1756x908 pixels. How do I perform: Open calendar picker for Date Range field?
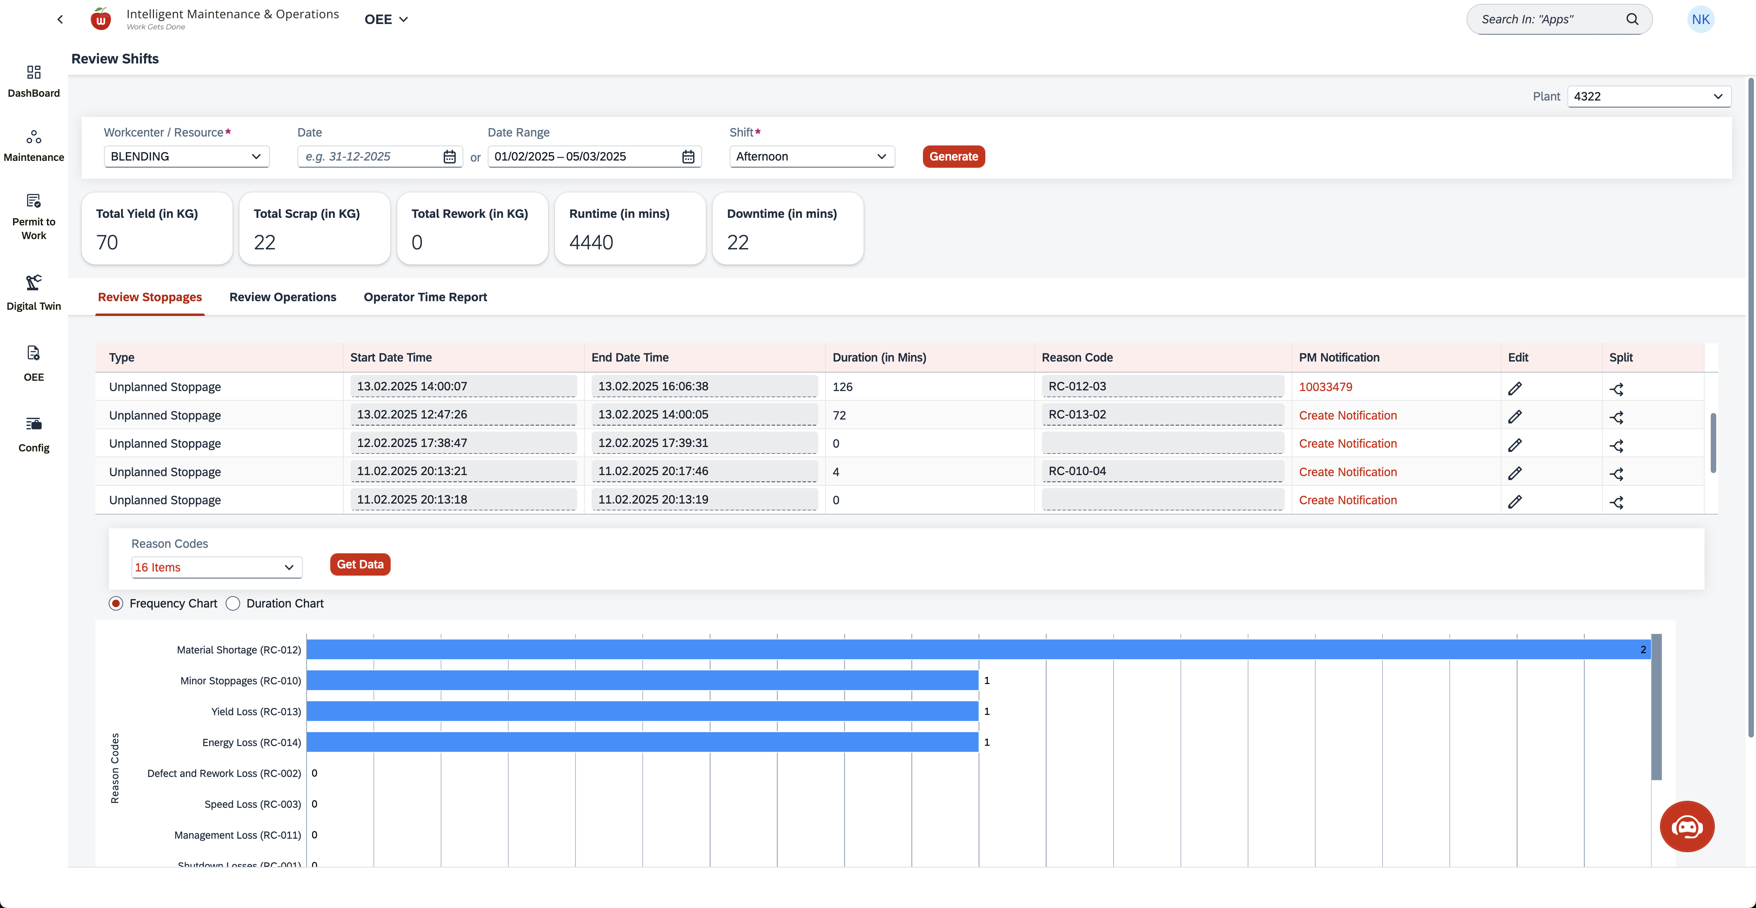coord(688,157)
